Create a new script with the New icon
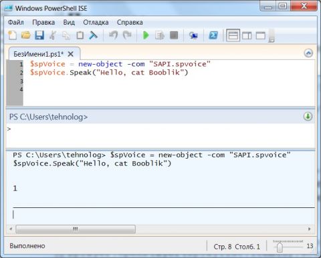Image resolution: width=321 pixels, height=258 pixels. point(13,35)
